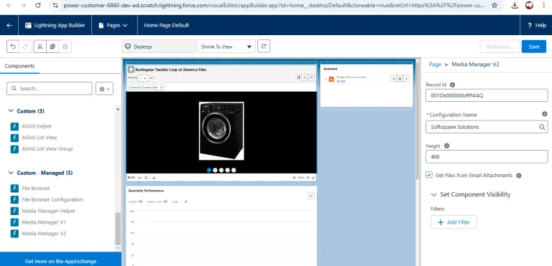This screenshot has height=266, width=552.
Task: Bookmark this page with the star
Action: pyautogui.click(x=494, y=5)
